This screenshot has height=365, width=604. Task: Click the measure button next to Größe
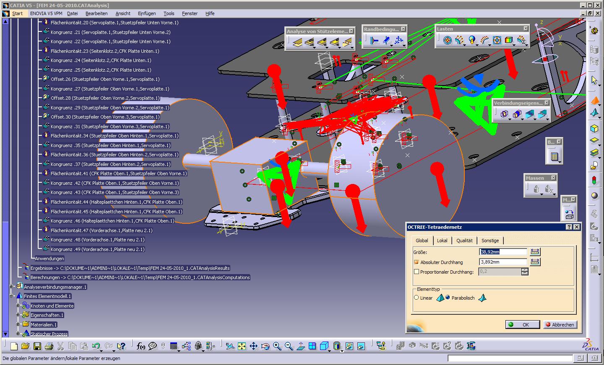click(x=535, y=252)
